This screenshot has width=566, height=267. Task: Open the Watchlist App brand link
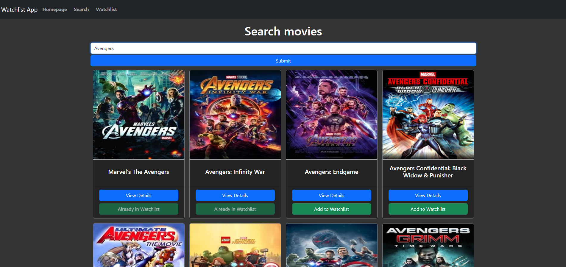(x=19, y=10)
